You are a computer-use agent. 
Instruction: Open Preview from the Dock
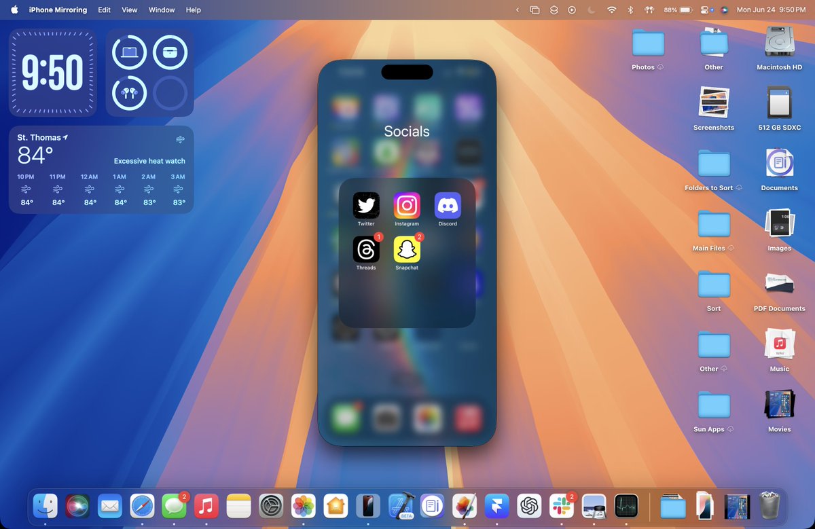coord(594,506)
